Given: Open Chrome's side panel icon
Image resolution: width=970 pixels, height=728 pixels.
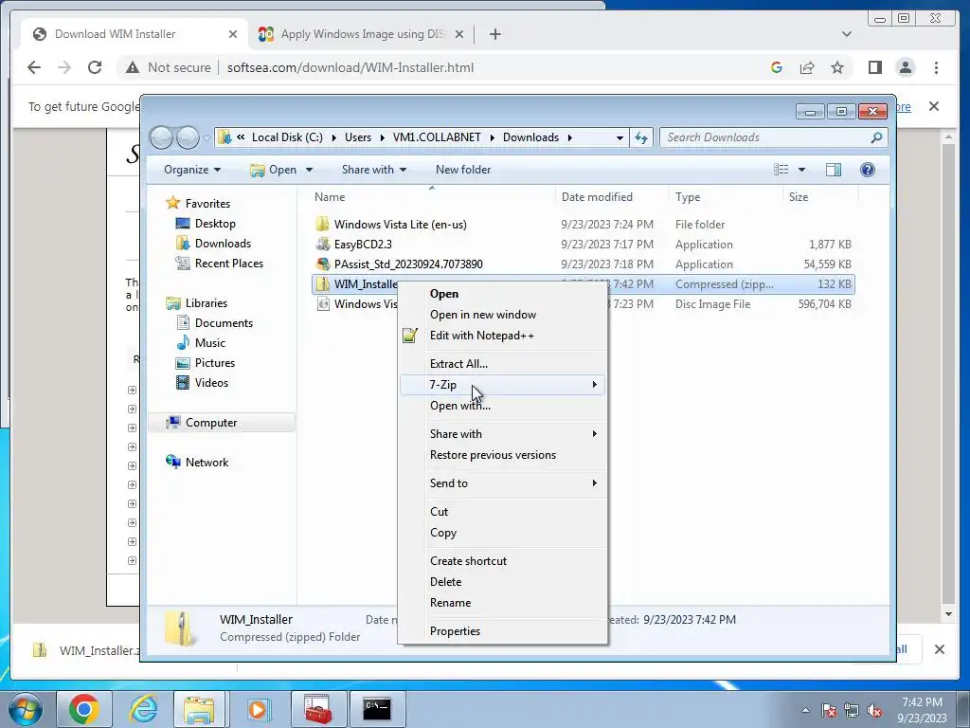Looking at the screenshot, I should (874, 67).
